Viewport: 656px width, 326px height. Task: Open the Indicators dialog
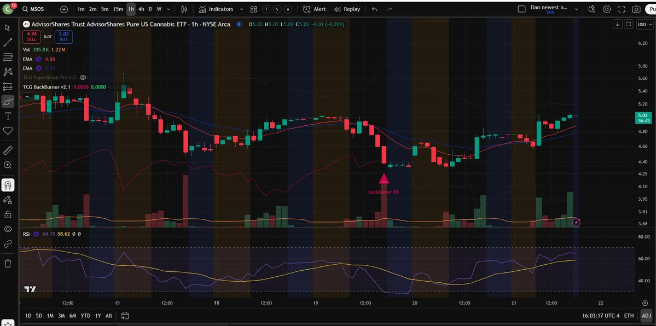(216, 9)
